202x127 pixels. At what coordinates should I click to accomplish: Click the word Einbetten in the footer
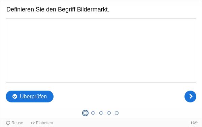pyautogui.click(x=44, y=123)
